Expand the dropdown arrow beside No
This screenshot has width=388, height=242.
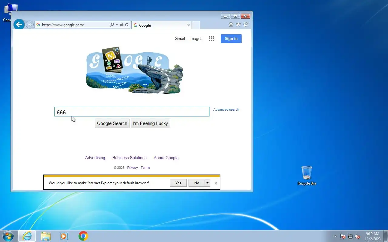208,183
